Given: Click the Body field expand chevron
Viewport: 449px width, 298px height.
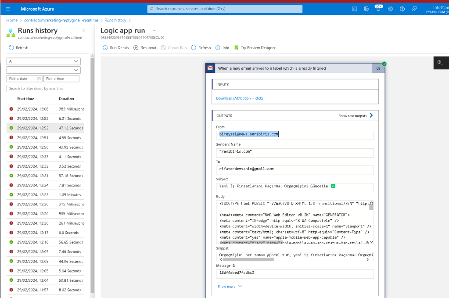Looking at the screenshot, I should (371, 242).
